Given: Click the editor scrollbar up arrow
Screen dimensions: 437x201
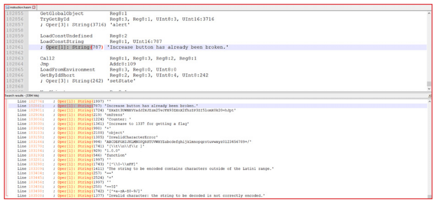Looking at the screenshot, I should [429, 13].
